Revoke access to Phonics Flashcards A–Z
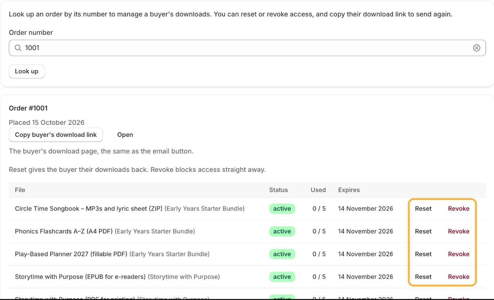 click(459, 231)
